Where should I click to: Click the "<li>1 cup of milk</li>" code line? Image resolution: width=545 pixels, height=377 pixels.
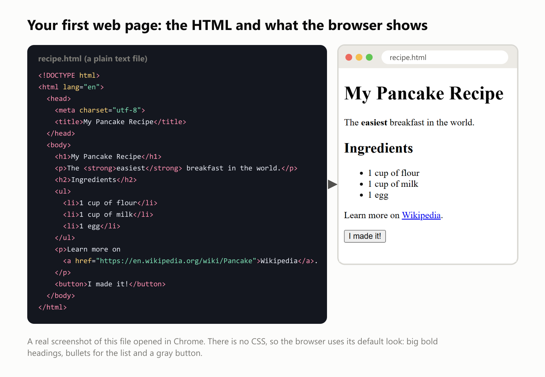pyautogui.click(x=108, y=214)
